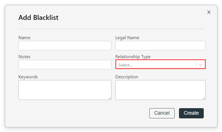Image resolution: width=222 pixels, height=132 pixels.
Task: Click the "Select..." placeholder text
Action: coord(125,65)
